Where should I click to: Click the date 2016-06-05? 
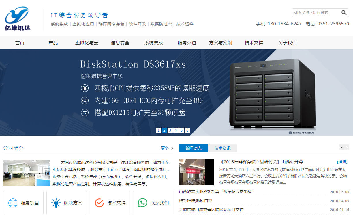[339, 192]
